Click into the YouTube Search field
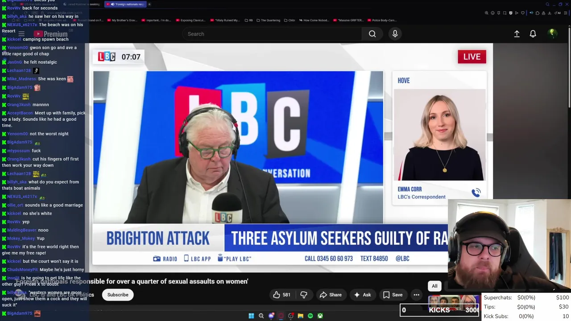The image size is (571, 321). tap(271, 34)
